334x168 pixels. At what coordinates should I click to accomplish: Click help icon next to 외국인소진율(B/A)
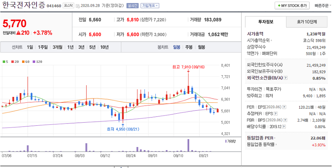(x=285, y=78)
